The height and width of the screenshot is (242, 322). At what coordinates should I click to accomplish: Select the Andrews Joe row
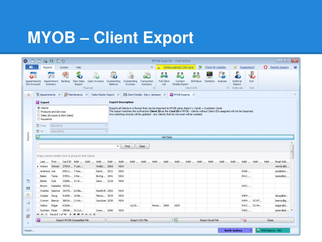click(x=163, y=171)
